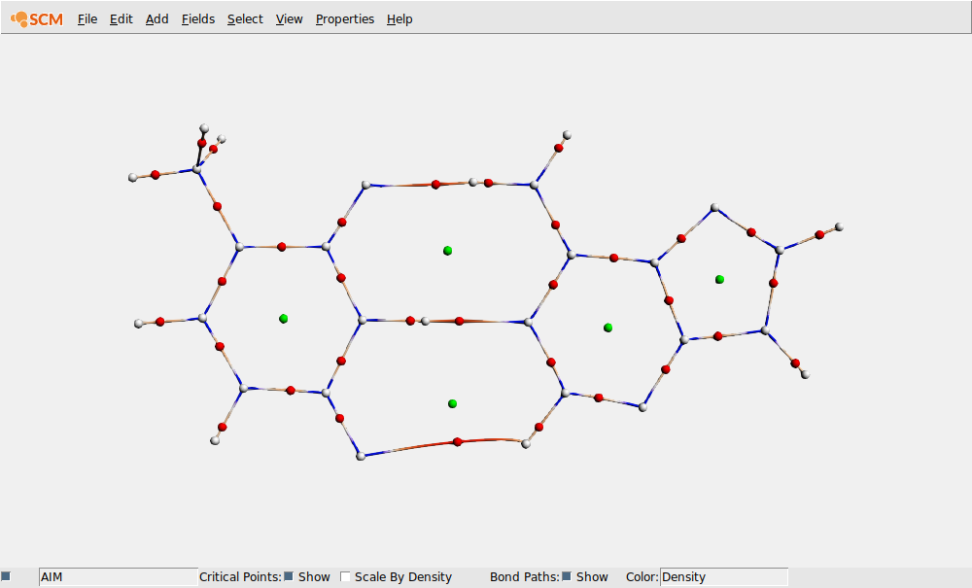Open the Properties menu
Viewport: 972px width, 588px height.
tap(344, 18)
